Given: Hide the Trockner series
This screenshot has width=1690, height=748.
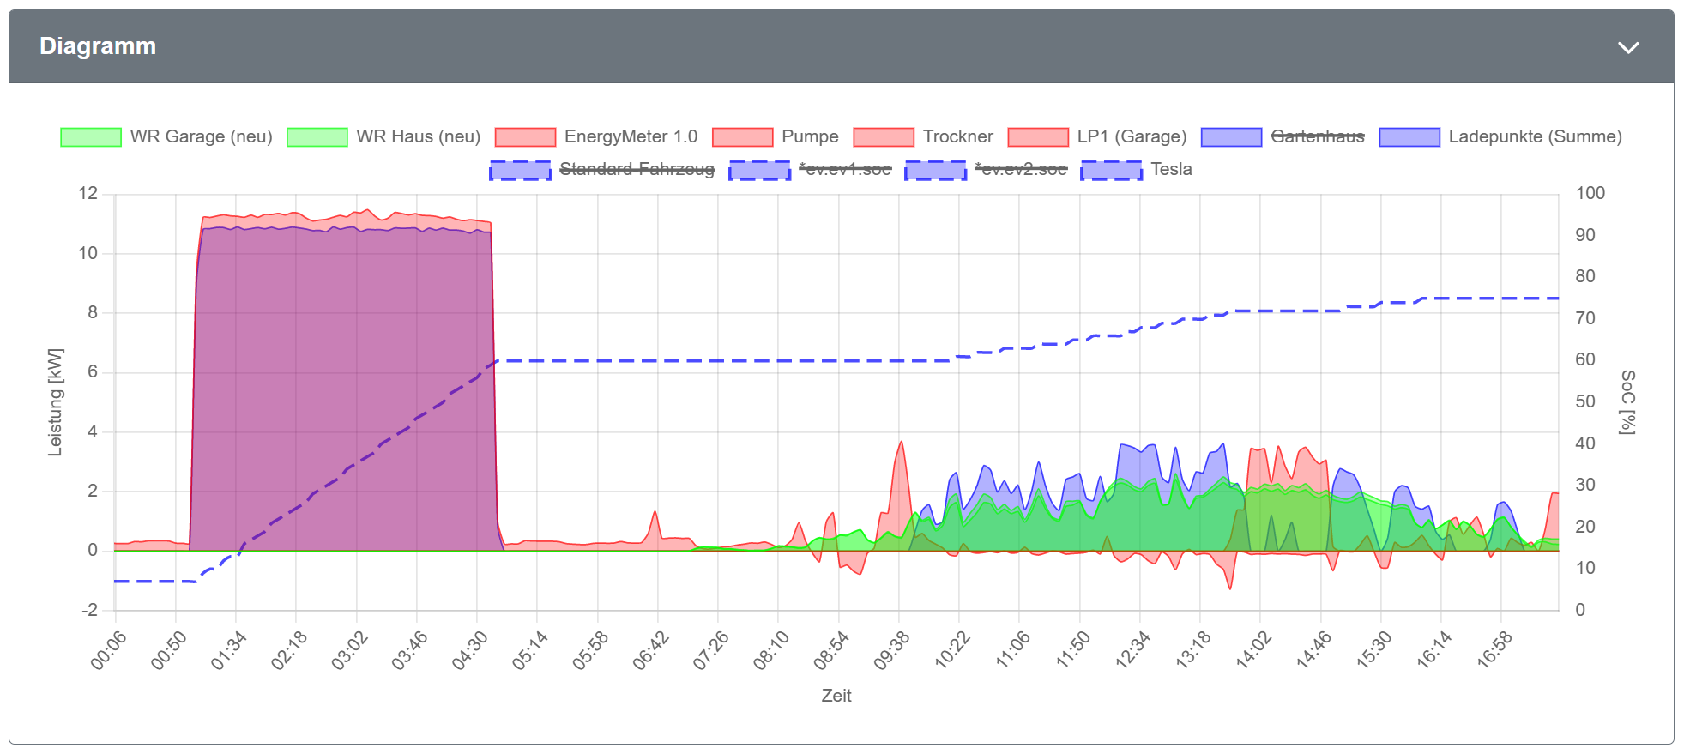Looking at the screenshot, I should click(x=957, y=137).
